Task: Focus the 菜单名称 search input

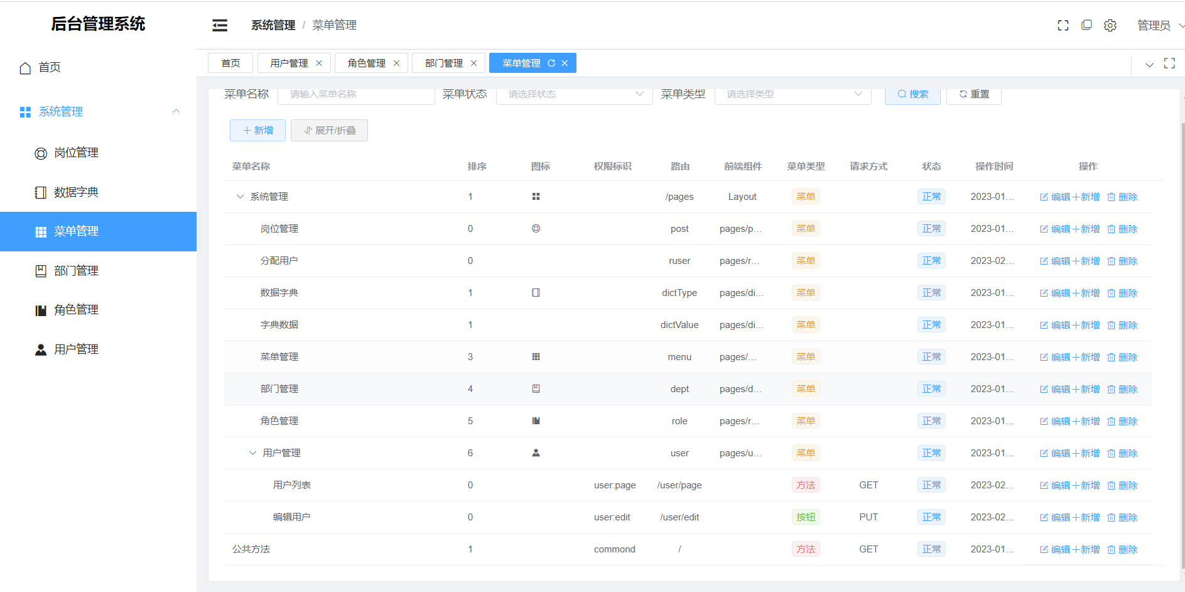Action: pyautogui.click(x=362, y=94)
